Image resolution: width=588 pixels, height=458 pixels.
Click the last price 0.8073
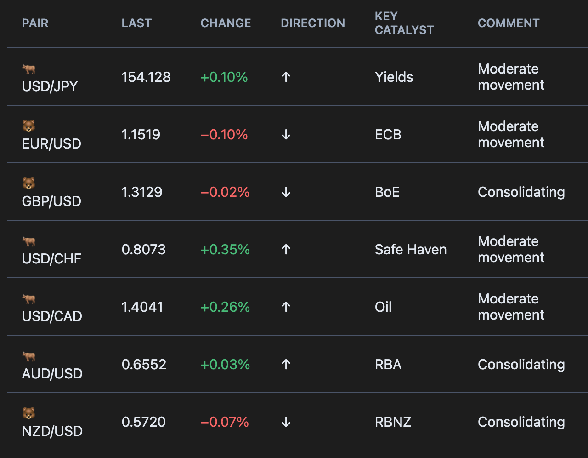pos(144,249)
